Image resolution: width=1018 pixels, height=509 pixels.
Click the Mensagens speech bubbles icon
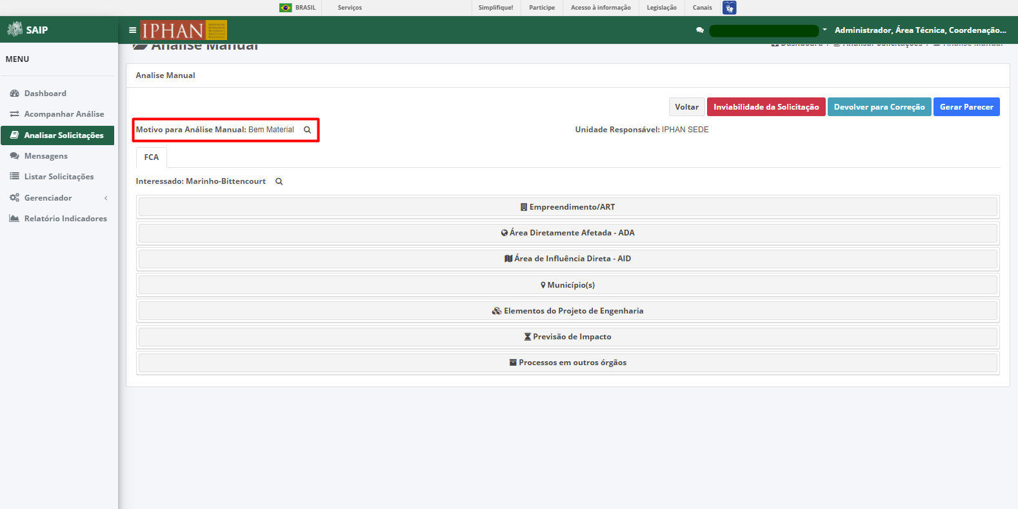pyautogui.click(x=15, y=156)
